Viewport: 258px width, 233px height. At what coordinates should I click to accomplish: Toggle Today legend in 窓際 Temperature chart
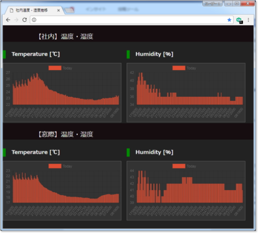(60, 166)
